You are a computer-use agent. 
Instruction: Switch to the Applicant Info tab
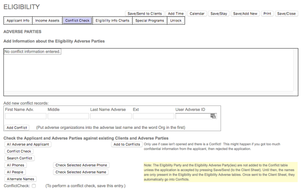18,20
